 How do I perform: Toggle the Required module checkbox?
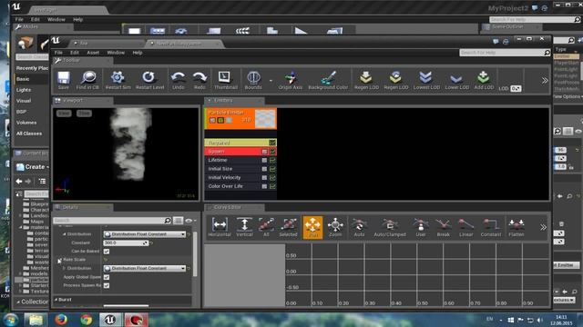[272, 143]
